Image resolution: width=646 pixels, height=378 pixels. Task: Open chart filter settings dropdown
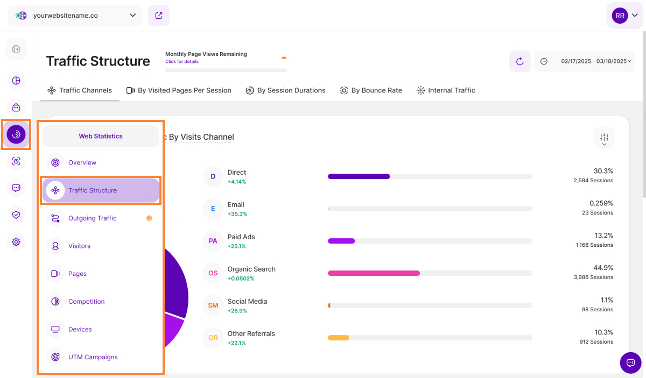(x=604, y=138)
